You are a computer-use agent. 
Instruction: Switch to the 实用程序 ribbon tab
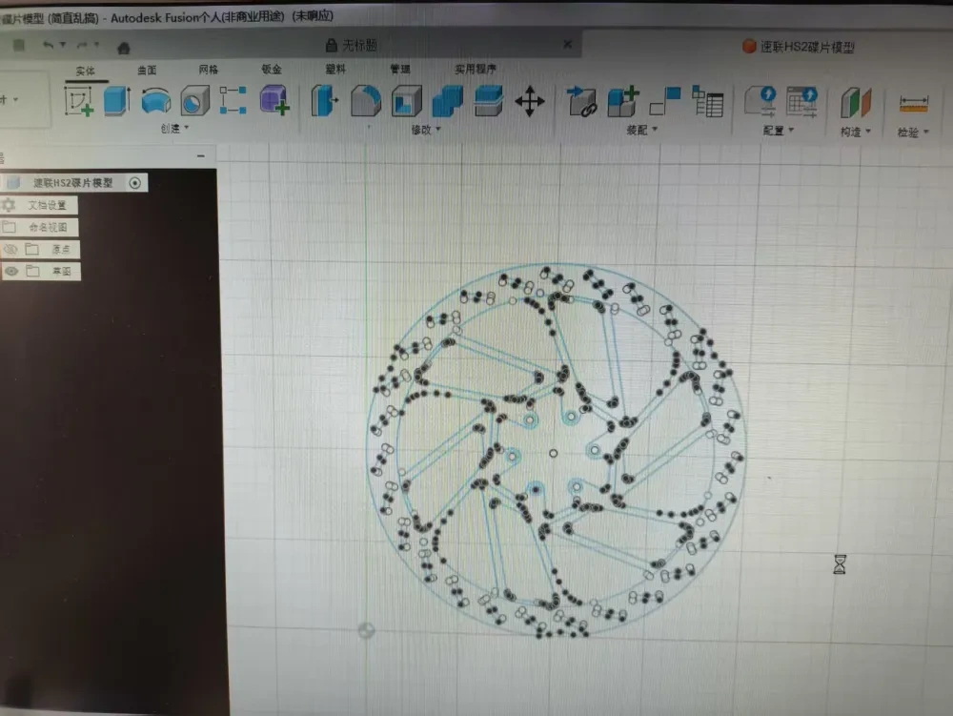[476, 69]
